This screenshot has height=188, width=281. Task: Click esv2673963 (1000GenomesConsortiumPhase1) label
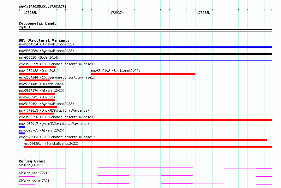(57, 137)
